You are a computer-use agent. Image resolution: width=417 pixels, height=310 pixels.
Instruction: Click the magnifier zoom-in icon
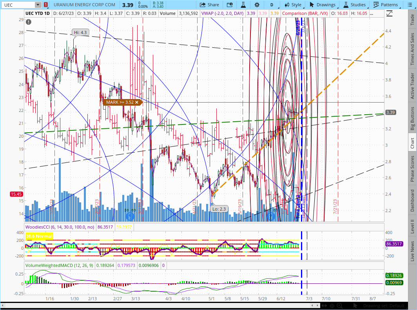340,306
